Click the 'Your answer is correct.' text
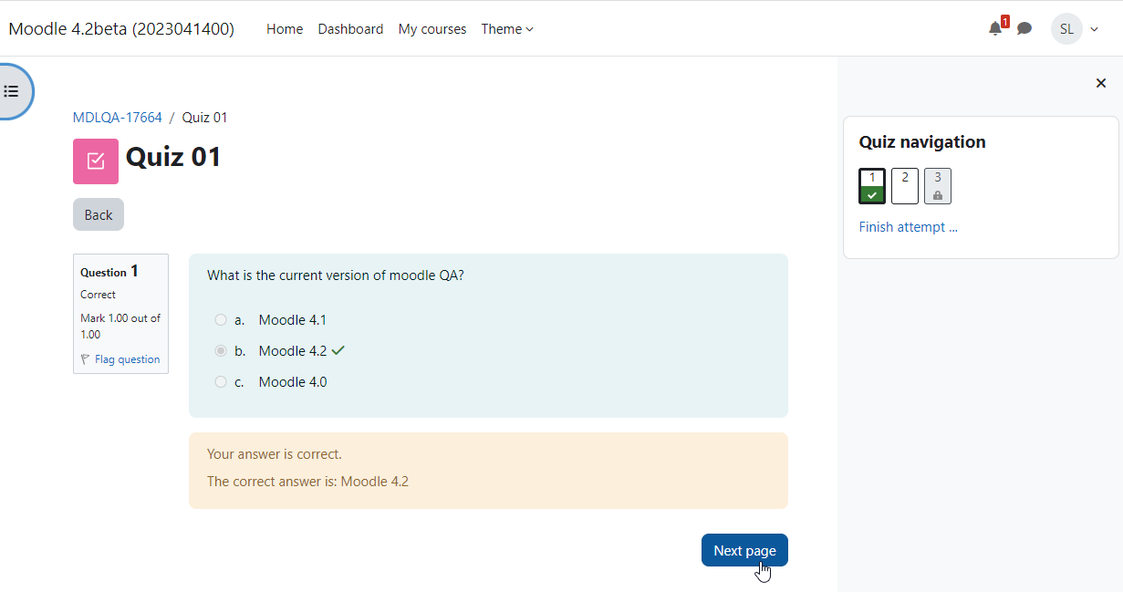 pyautogui.click(x=275, y=454)
